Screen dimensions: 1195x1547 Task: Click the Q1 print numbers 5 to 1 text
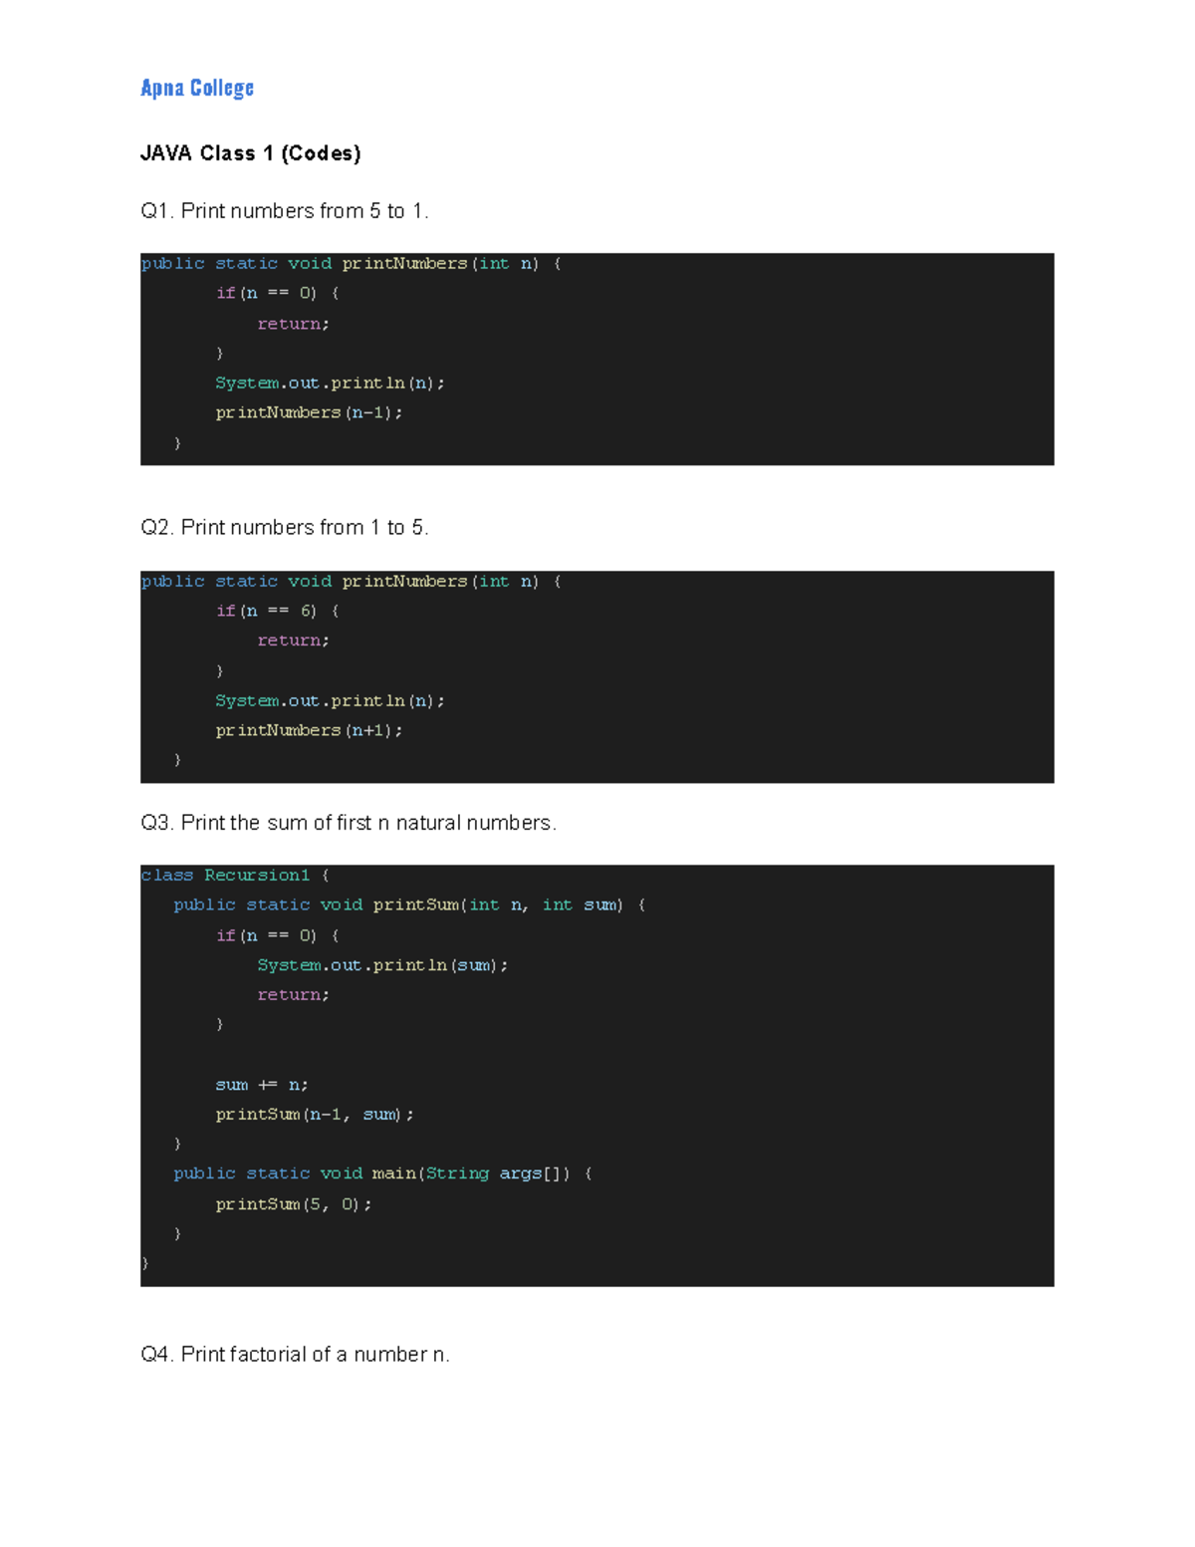coord(285,211)
